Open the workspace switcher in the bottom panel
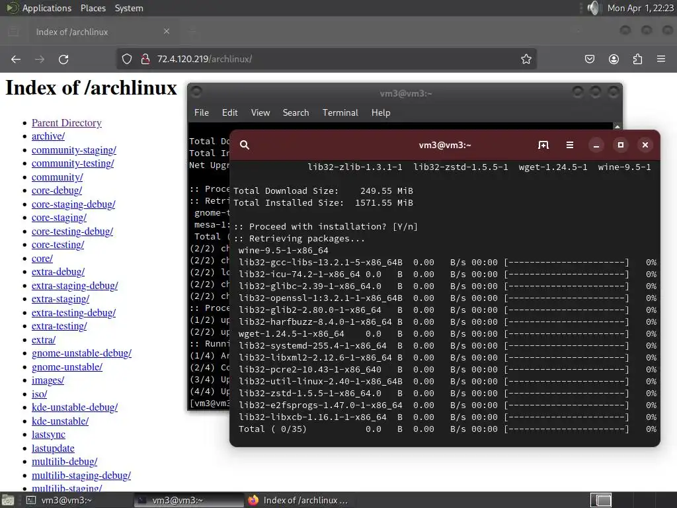The height and width of the screenshot is (508, 677). (601, 500)
